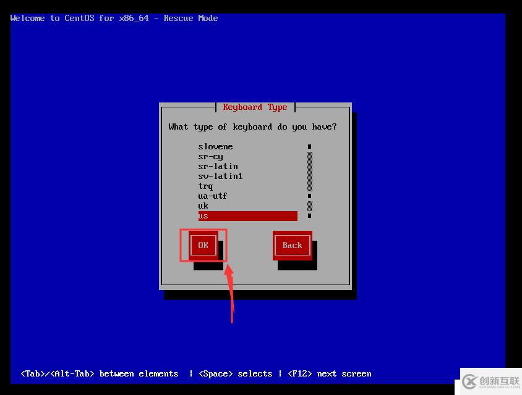This screenshot has height=395, width=522.
Task: Choose the trq keyboard type
Action: [x=205, y=186]
